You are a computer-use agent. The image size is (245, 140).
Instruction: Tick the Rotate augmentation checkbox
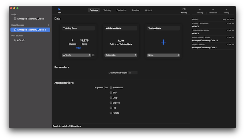111,113
